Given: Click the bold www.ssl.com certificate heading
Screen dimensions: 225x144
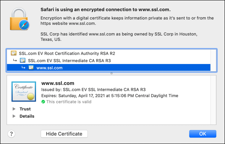Looking at the screenshot, I should [x=58, y=83].
